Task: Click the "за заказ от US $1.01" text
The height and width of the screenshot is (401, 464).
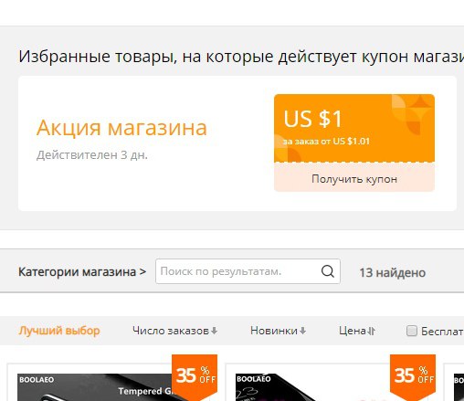Action: pyautogui.click(x=326, y=142)
